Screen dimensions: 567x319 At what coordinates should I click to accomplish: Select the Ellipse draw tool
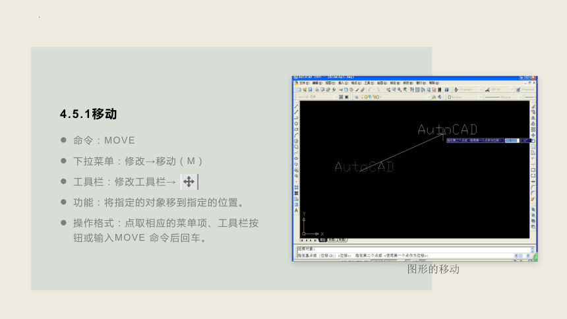coord(296,158)
